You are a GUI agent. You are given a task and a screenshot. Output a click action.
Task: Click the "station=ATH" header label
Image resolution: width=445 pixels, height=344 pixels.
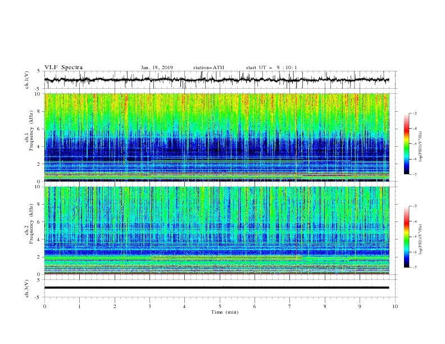coord(208,67)
